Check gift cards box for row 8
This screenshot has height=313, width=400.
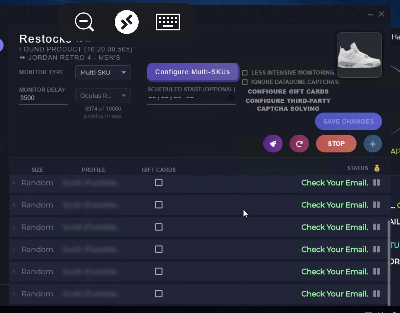pyautogui.click(x=159, y=272)
